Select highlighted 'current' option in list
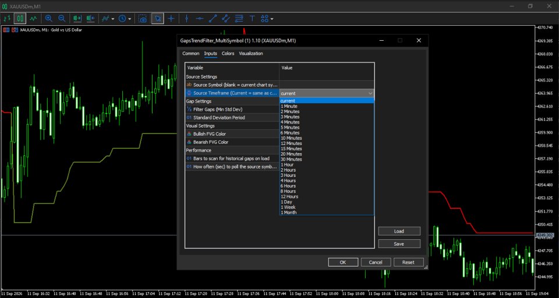Screen dimensions: 559x298 tap(327, 101)
